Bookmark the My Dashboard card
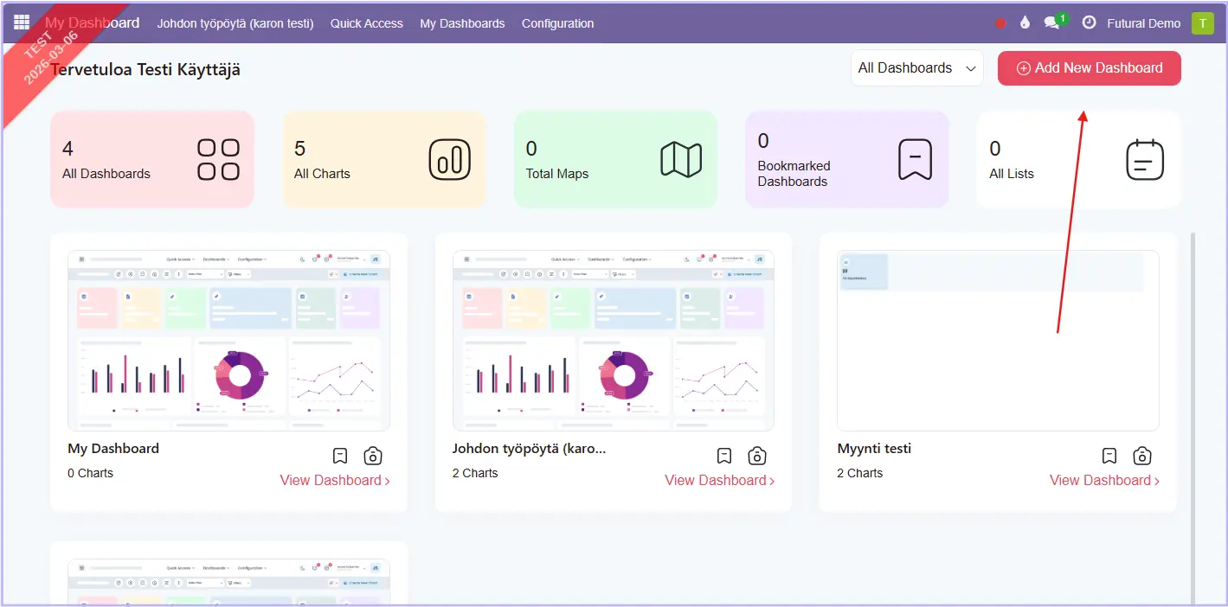The width and height of the screenshot is (1228, 607). [x=340, y=456]
